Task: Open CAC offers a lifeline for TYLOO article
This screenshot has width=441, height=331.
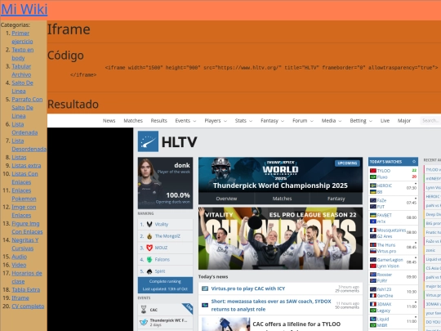Action: point(296,324)
